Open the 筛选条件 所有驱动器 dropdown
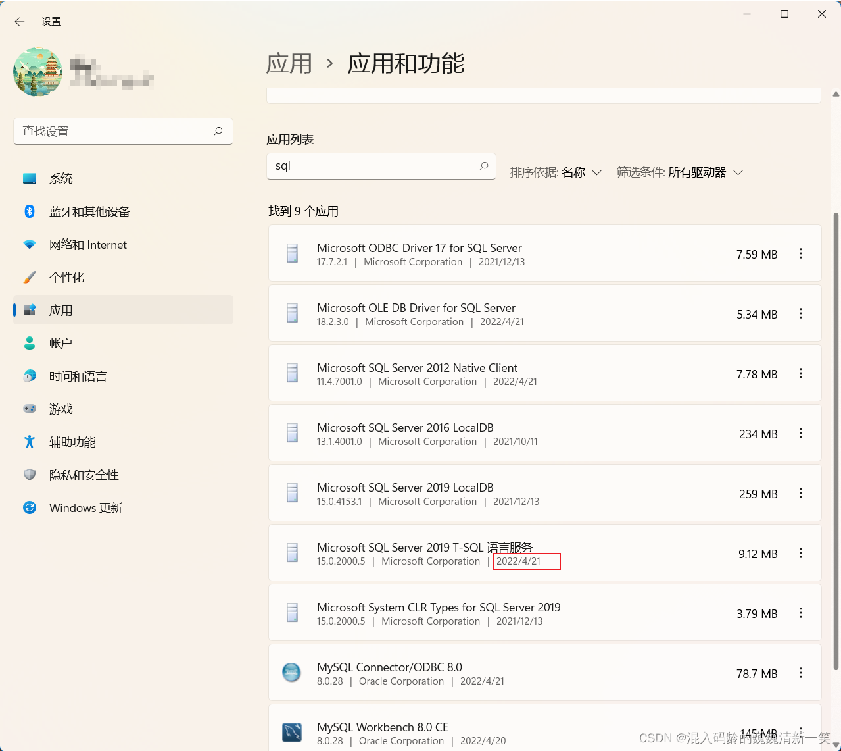 (x=680, y=172)
